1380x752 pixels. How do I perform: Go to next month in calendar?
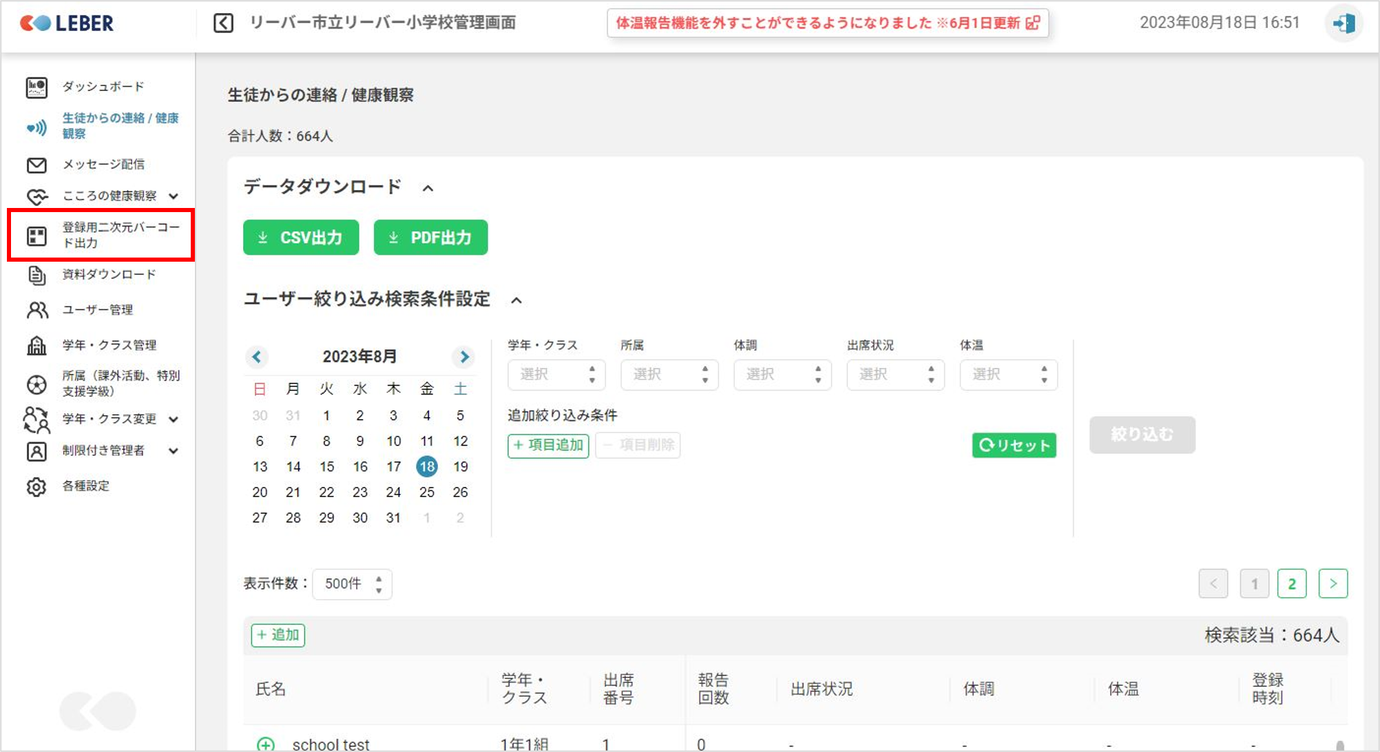pos(464,357)
